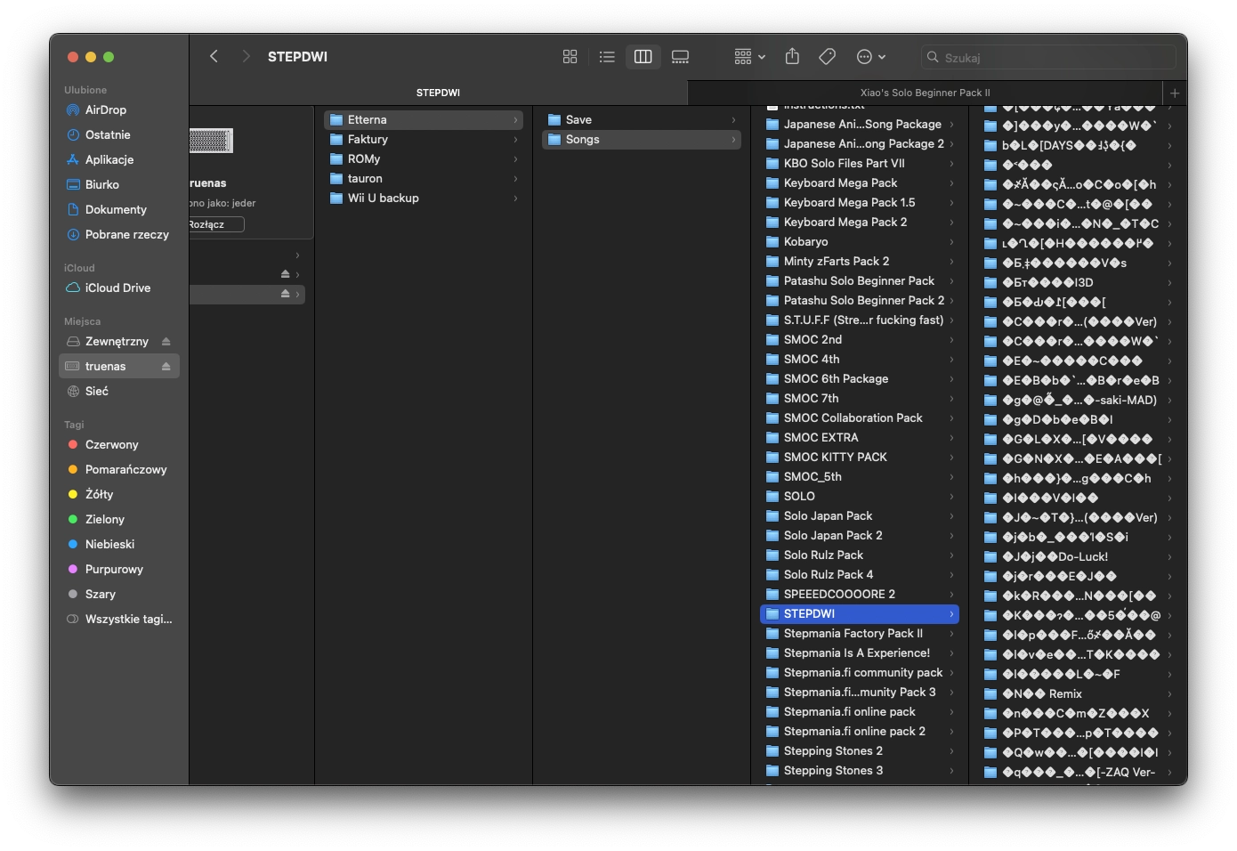This screenshot has height=851, width=1237.
Task: Switch to gallery view
Action: tap(680, 57)
